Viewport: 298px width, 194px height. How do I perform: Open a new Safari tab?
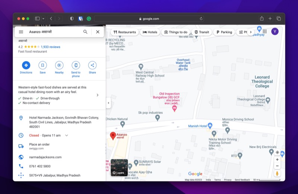(x=270, y=18)
